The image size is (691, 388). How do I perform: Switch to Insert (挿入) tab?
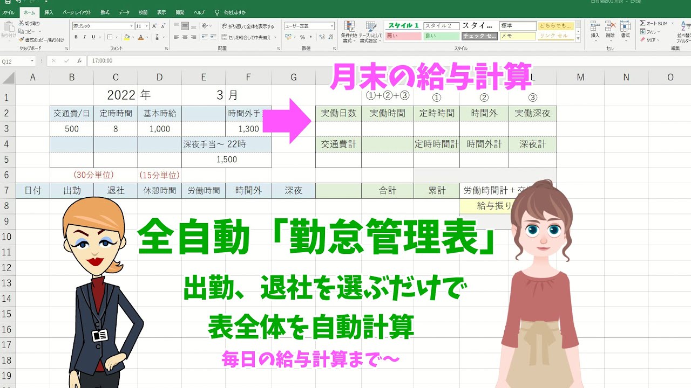[x=49, y=12]
